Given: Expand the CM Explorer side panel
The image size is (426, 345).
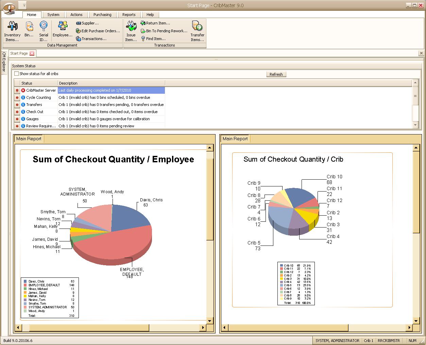Looking at the screenshot, I should click(x=4, y=62).
